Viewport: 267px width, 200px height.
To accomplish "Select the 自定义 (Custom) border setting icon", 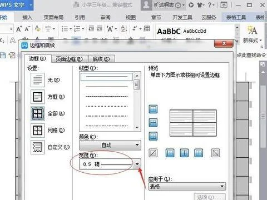I will (x=38, y=147).
